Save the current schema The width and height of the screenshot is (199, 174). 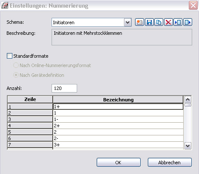click(x=149, y=22)
